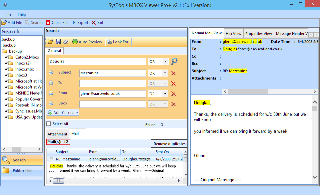This screenshot has height=195, width=320.
Task: Switch to the Properties View tab
Action: (x=259, y=34)
